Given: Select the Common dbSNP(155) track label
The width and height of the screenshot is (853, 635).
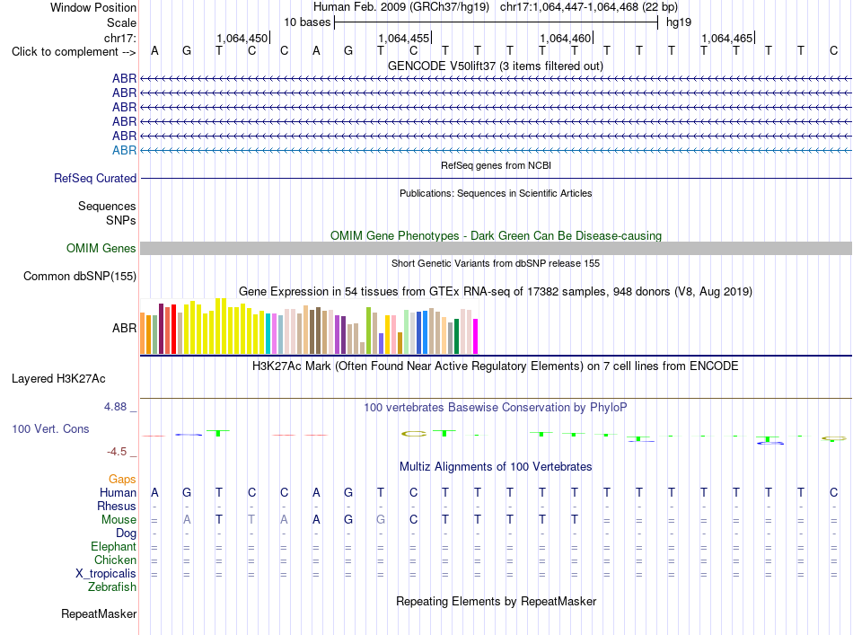Looking at the screenshot, I should [80, 276].
